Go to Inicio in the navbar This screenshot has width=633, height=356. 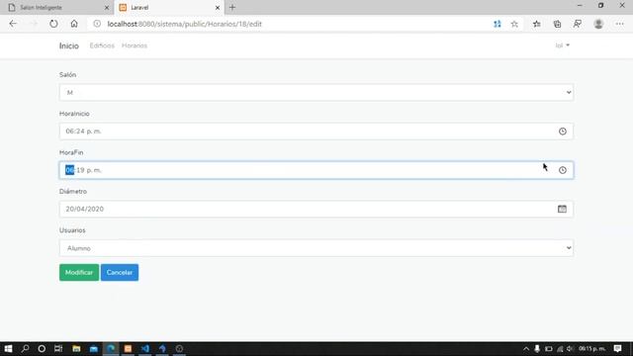coord(69,45)
